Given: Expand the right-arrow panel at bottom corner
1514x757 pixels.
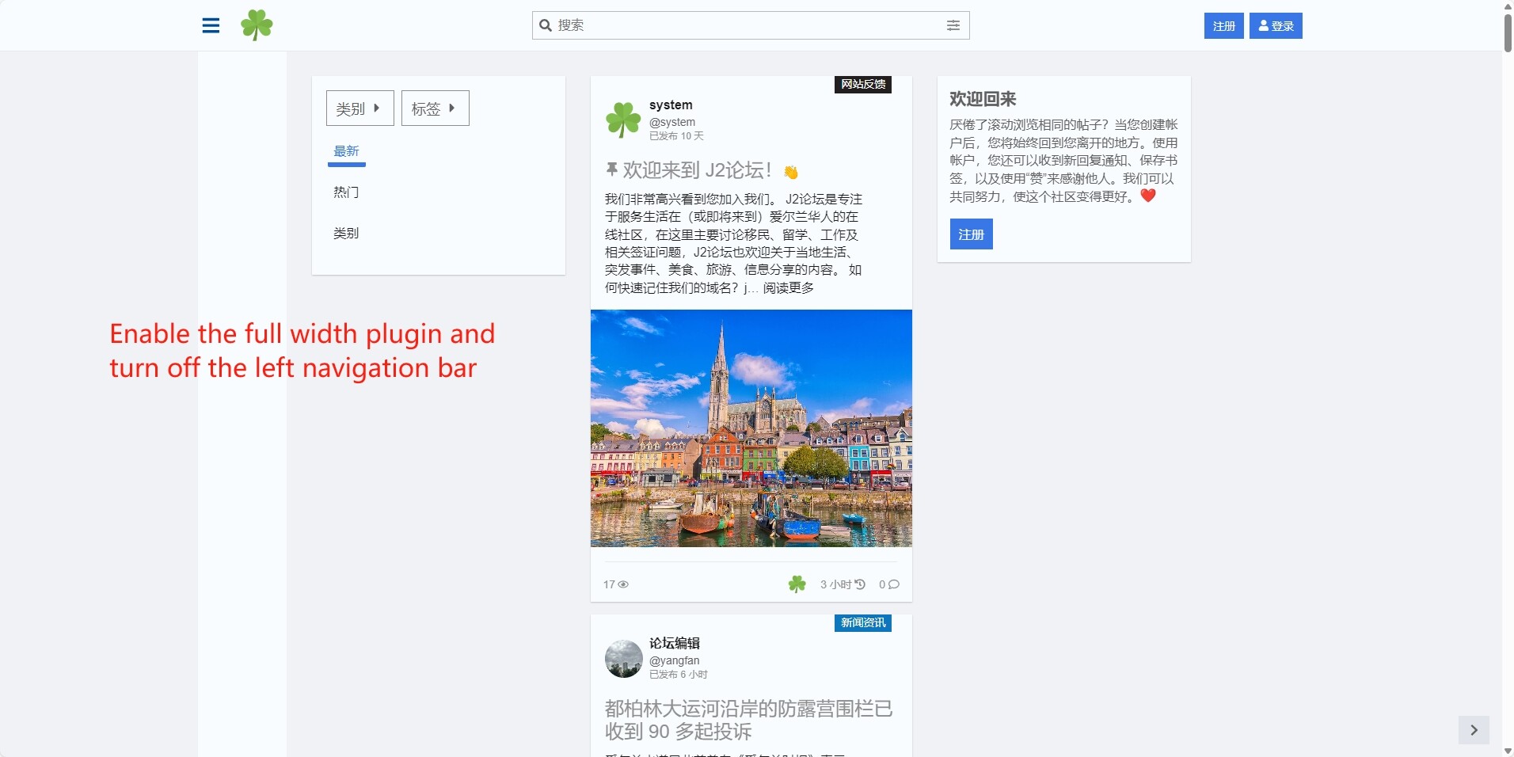Looking at the screenshot, I should pos(1474,730).
